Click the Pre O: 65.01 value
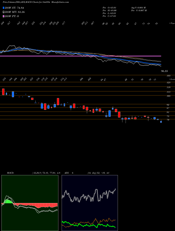 tap(110, 8)
